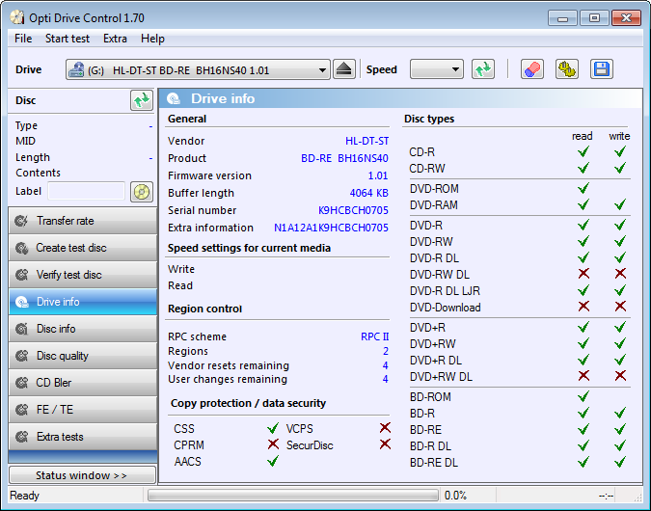Viewport: 651px width, 511px height.
Task: Click the 0.0% progress value
Action: pyautogui.click(x=455, y=496)
